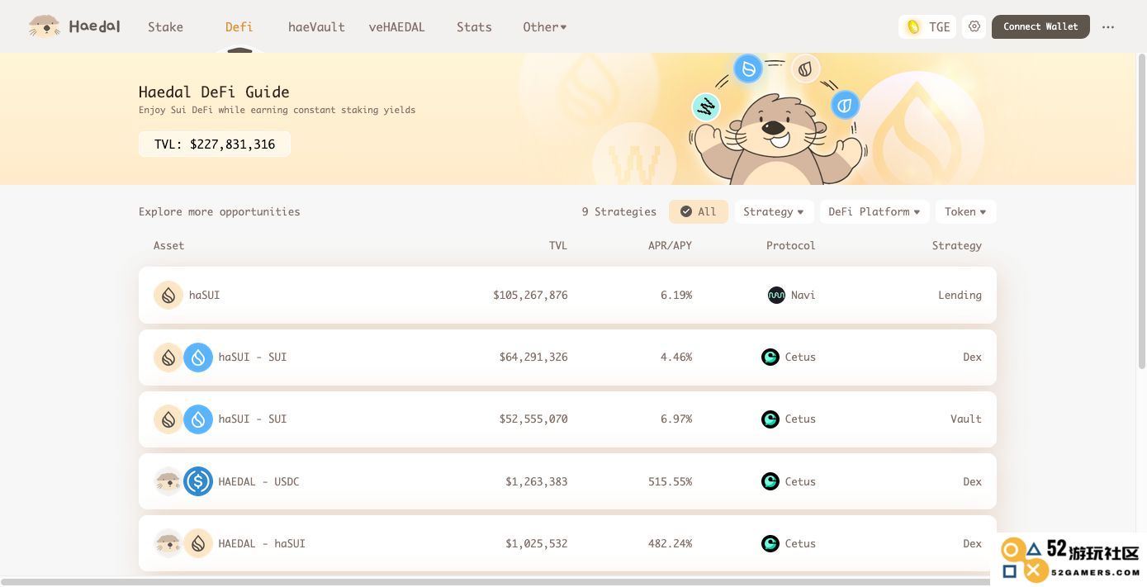Click the $105,267,876 TVL value

(x=530, y=295)
